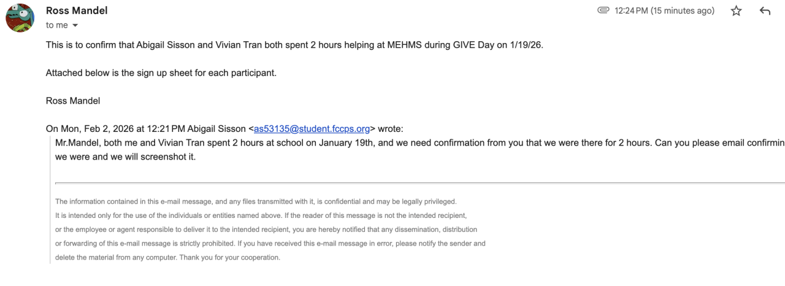Image resolution: width=785 pixels, height=286 pixels.
Task: Click the "to me" recipient text
Action: tap(56, 26)
